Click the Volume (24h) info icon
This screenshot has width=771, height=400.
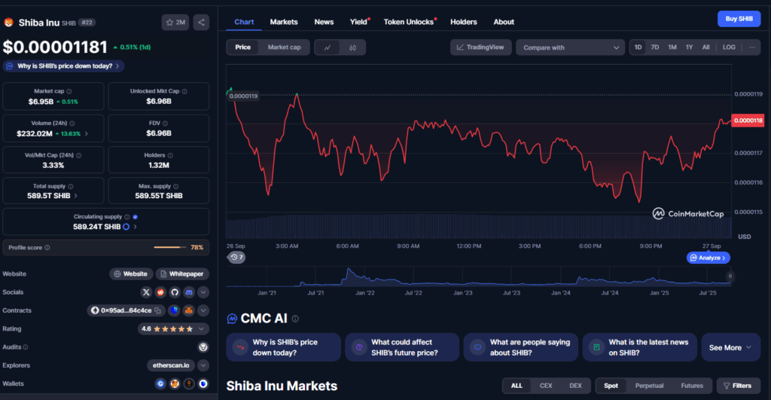(x=72, y=124)
